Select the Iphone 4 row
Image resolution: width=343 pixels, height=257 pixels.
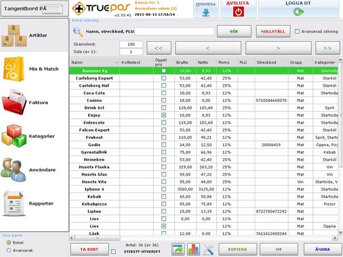click(x=204, y=189)
